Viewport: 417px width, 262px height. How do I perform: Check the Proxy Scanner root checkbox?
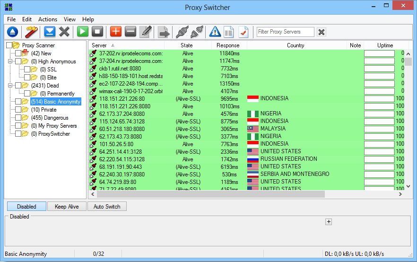pos(9,45)
